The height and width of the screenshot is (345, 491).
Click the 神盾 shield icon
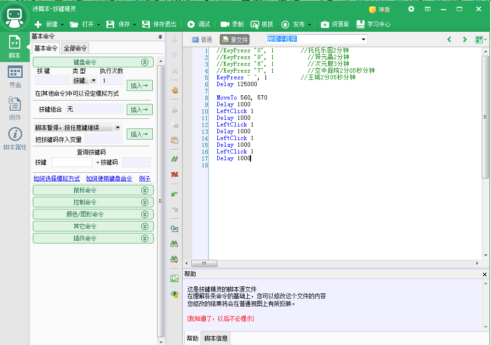coord(372,10)
